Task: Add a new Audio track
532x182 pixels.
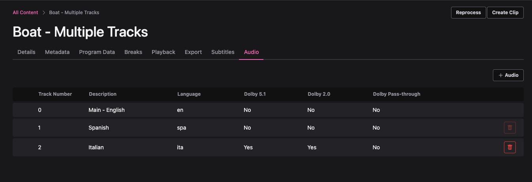Action: coord(508,75)
